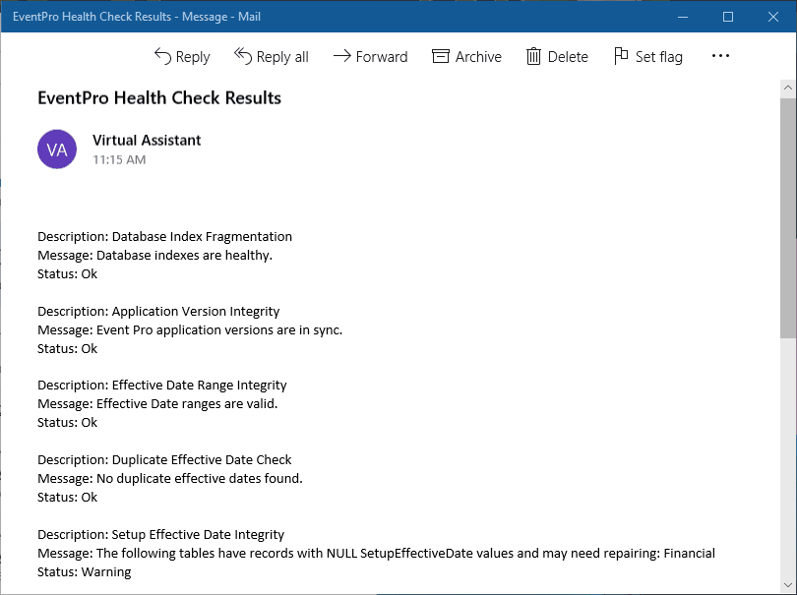Click the Archive box icon
This screenshot has height=595, width=797.
441,56
